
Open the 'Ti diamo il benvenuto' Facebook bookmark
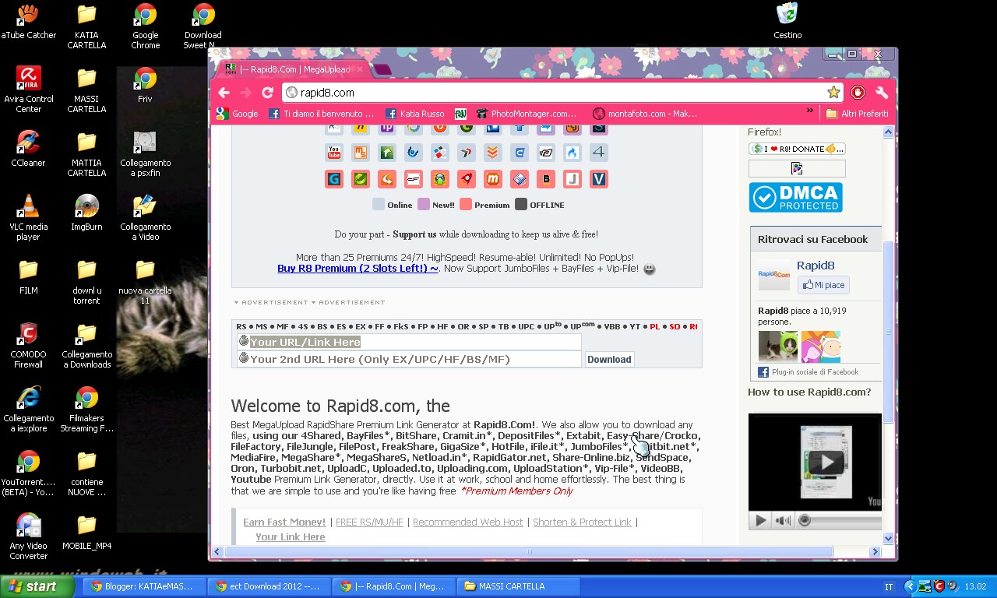click(x=322, y=114)
